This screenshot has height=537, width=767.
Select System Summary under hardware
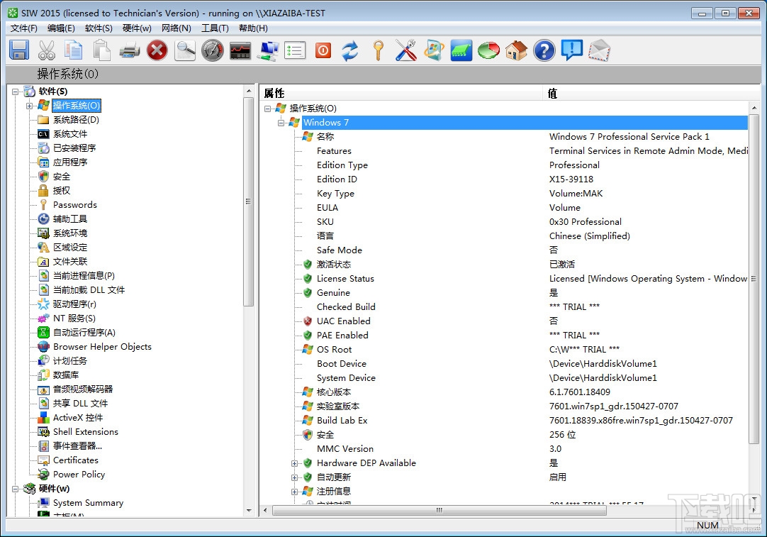point(88,503)
